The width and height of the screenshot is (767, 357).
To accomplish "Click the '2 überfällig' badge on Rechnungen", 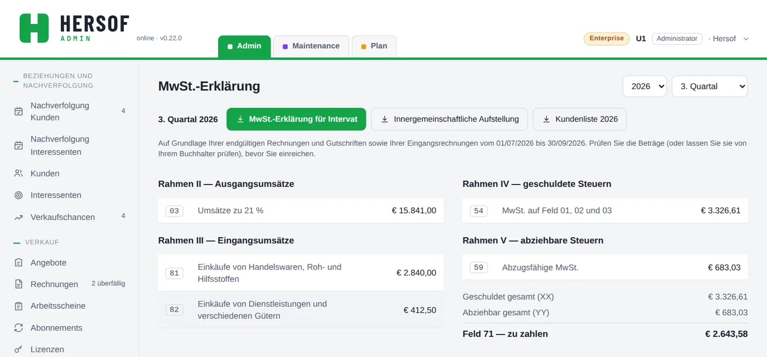I will click(108, 284).
